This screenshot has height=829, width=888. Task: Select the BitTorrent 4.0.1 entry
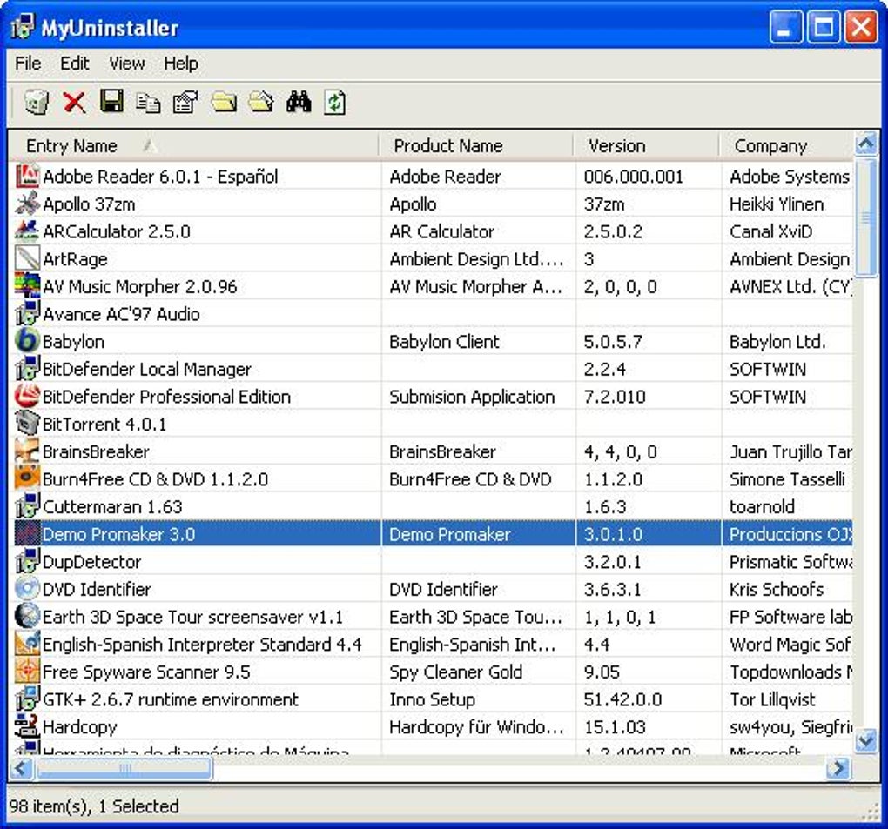pos(104,425)
